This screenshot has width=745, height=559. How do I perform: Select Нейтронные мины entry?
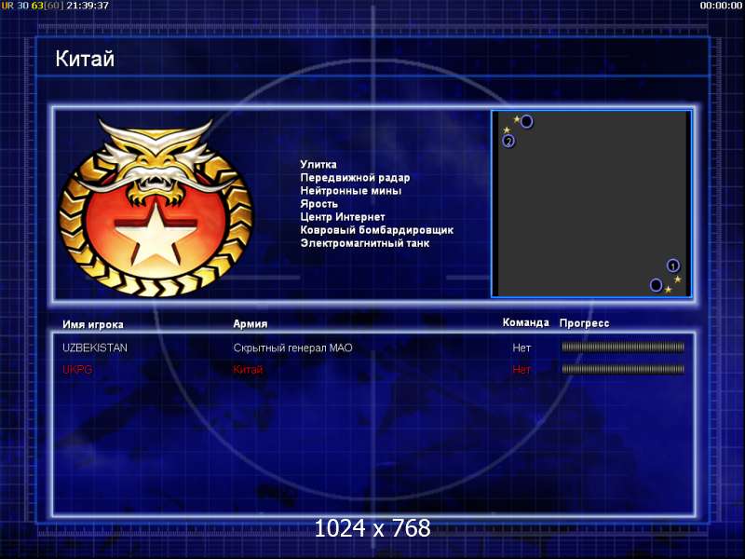[351, 191]
